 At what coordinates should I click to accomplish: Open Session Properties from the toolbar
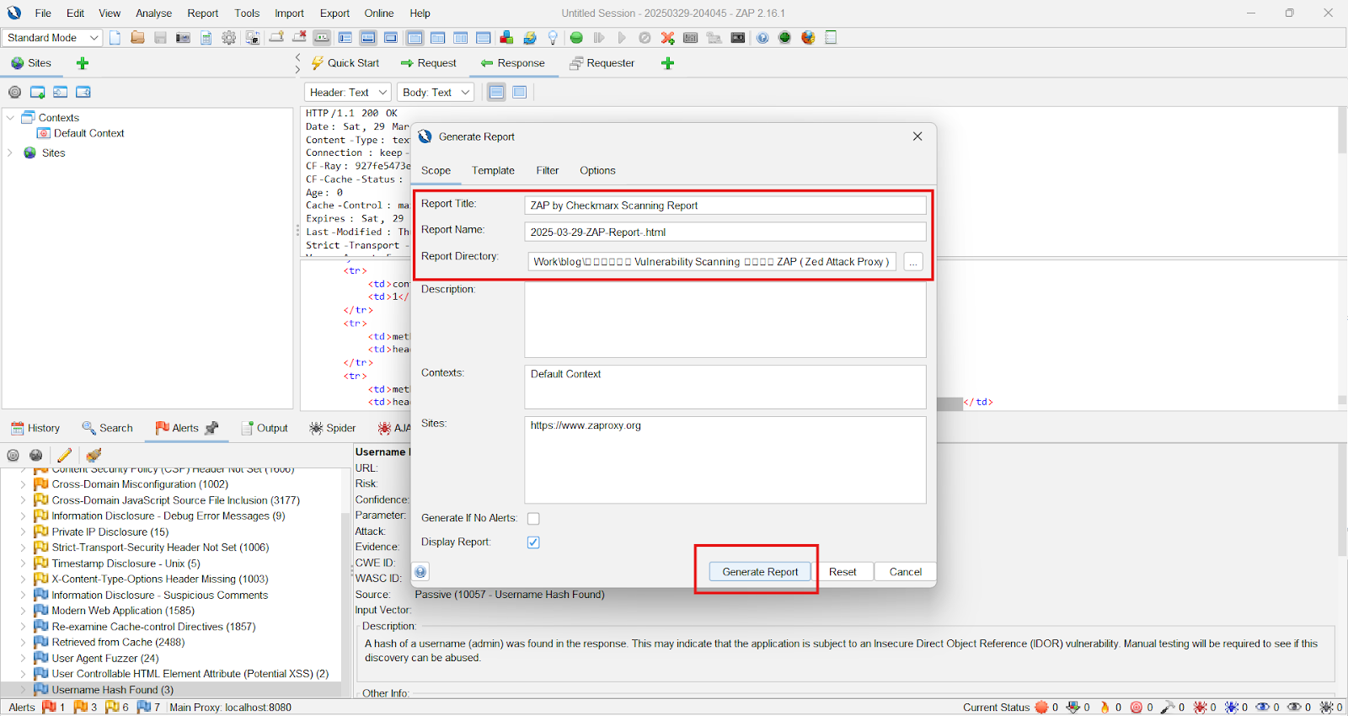206,38
